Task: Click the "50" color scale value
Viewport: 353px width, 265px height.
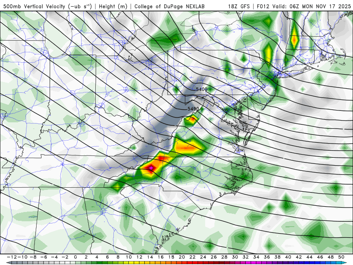Action: tap(341, 257)
